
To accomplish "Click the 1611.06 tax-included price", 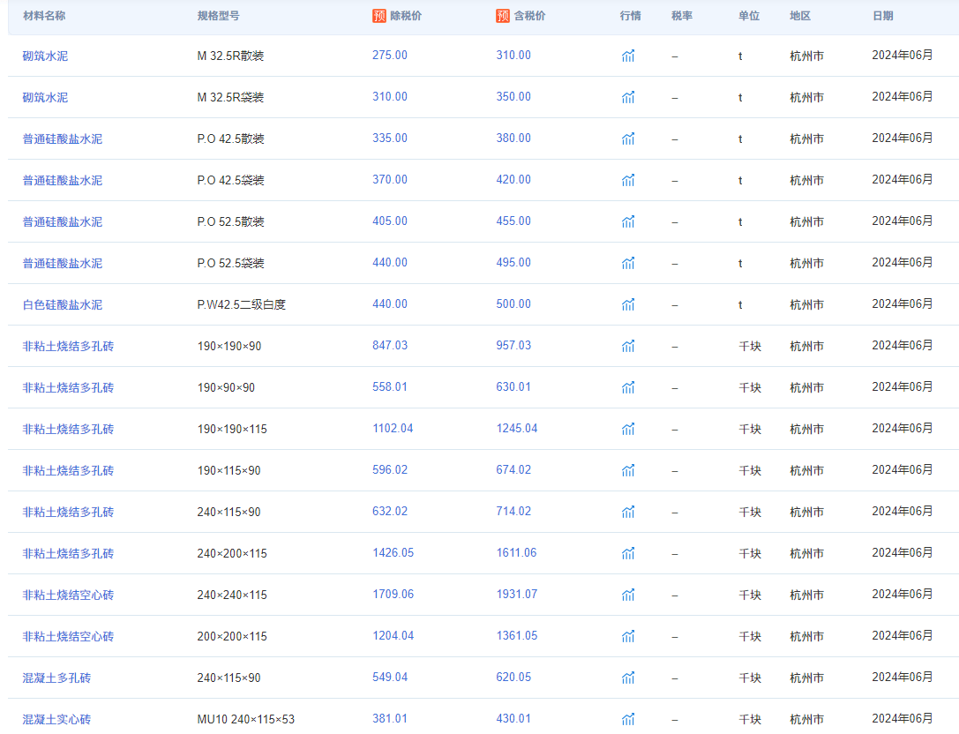I will coord(517,553).
